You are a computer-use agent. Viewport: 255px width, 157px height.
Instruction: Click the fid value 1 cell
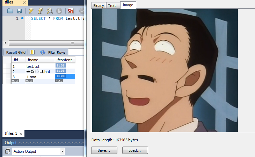pyautogui.click(x=18, y=66)
